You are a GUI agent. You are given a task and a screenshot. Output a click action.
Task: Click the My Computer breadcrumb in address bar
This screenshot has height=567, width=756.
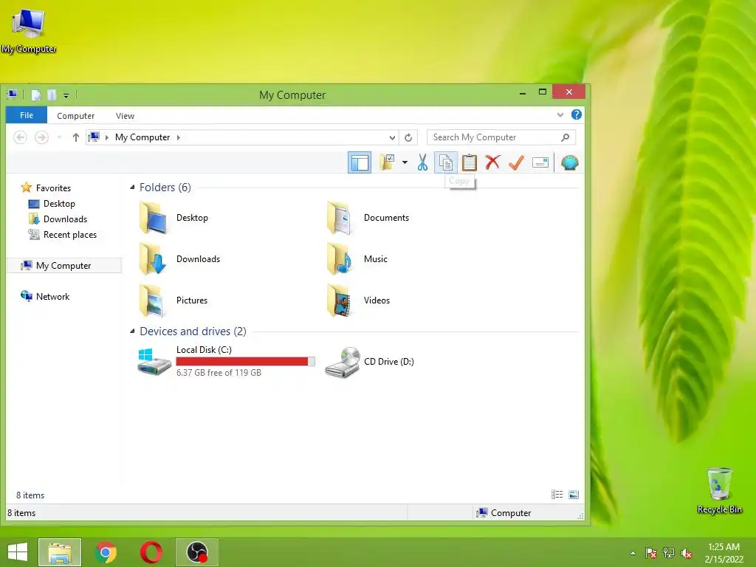coord(142,137)
